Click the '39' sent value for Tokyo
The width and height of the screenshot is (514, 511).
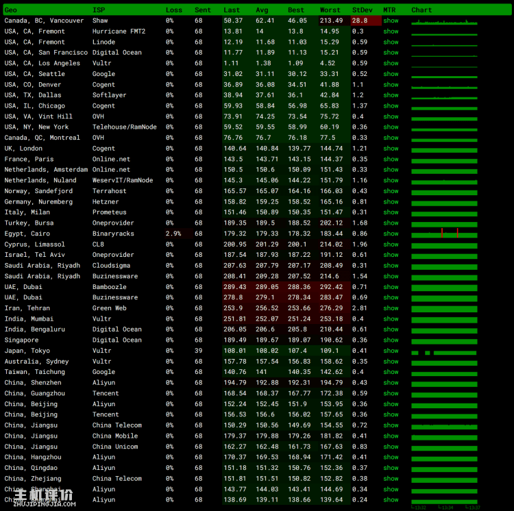point(198,351)
